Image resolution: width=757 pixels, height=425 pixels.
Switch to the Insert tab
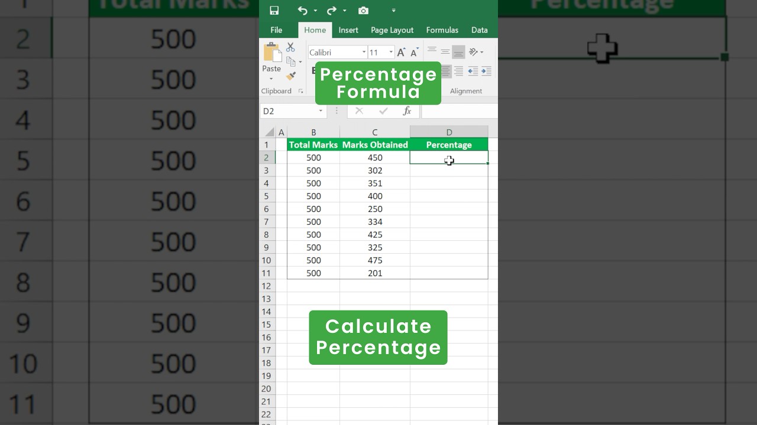point(348,30)
